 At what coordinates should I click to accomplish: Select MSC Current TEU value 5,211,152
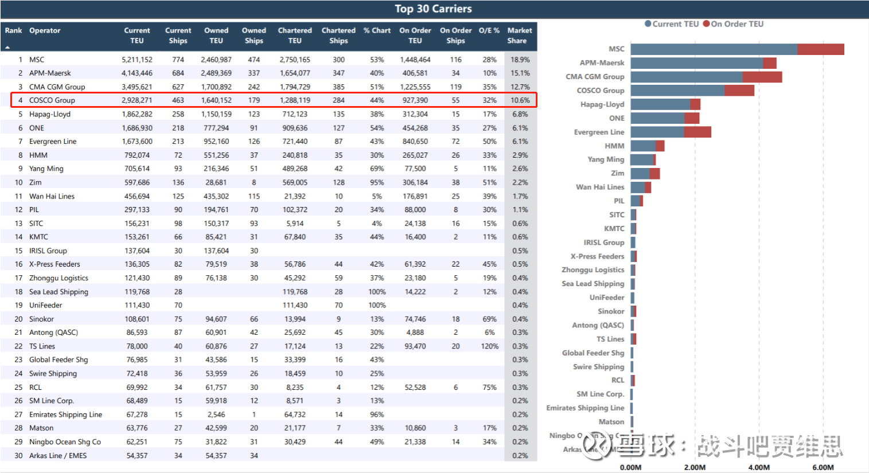[137, 60]
